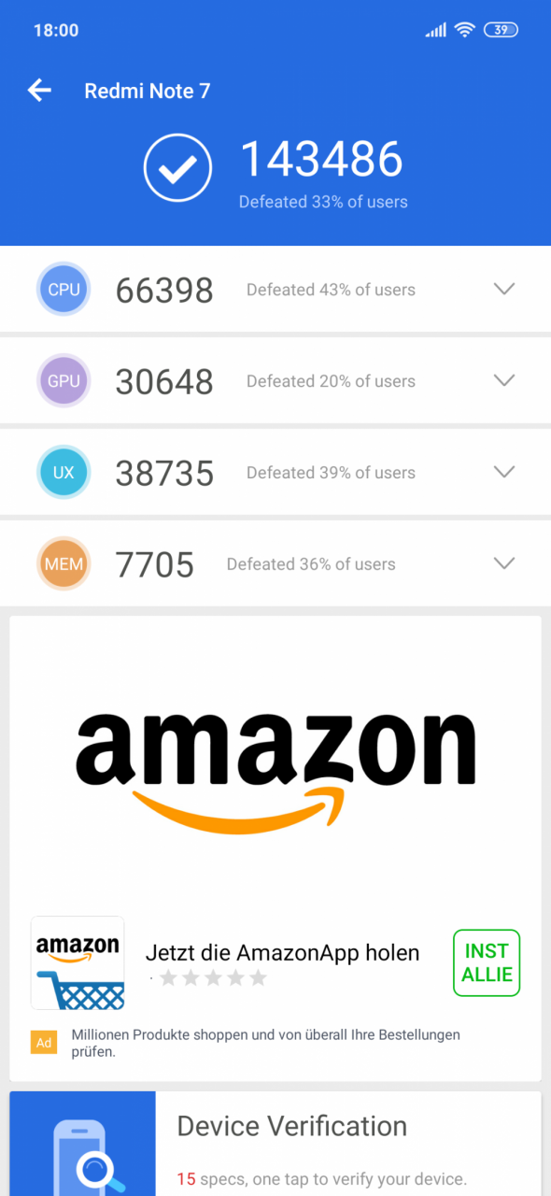Expand the GPU score details chevron
Viewport: 551px width, 1196px height.
(504, 381)
